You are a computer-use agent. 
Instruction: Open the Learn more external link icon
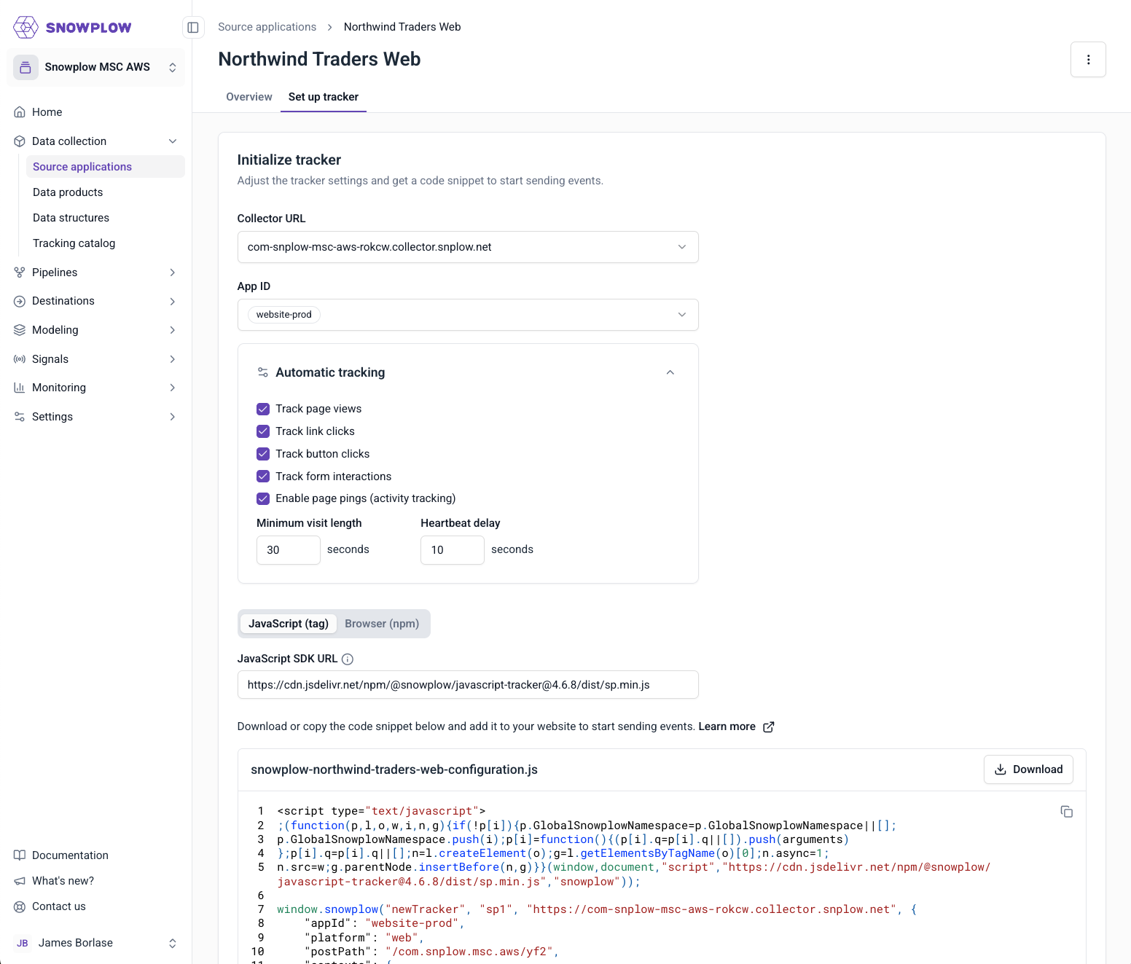(768, 726)
